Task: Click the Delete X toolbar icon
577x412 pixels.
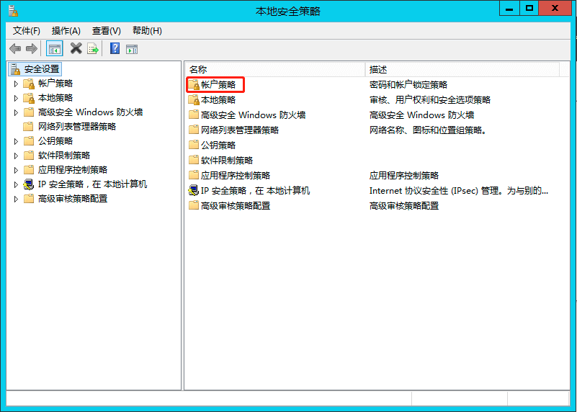Action: click(x=76, y=48)
